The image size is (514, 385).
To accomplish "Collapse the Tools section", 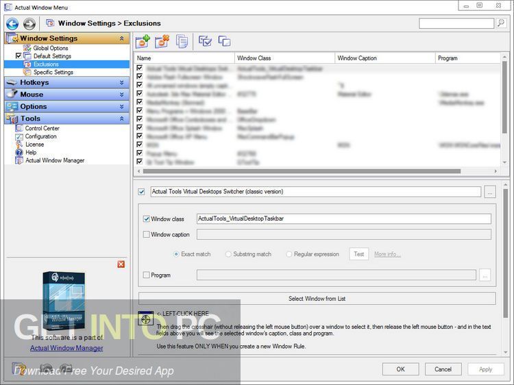I will 121,119.
